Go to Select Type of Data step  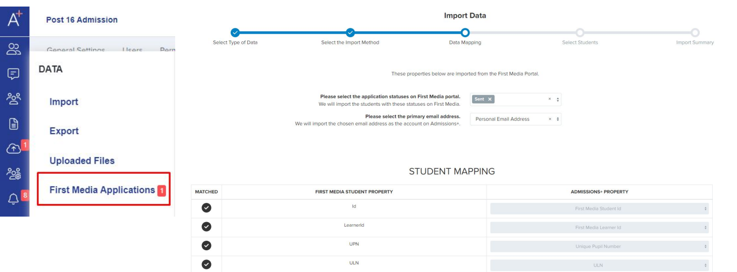235,33
